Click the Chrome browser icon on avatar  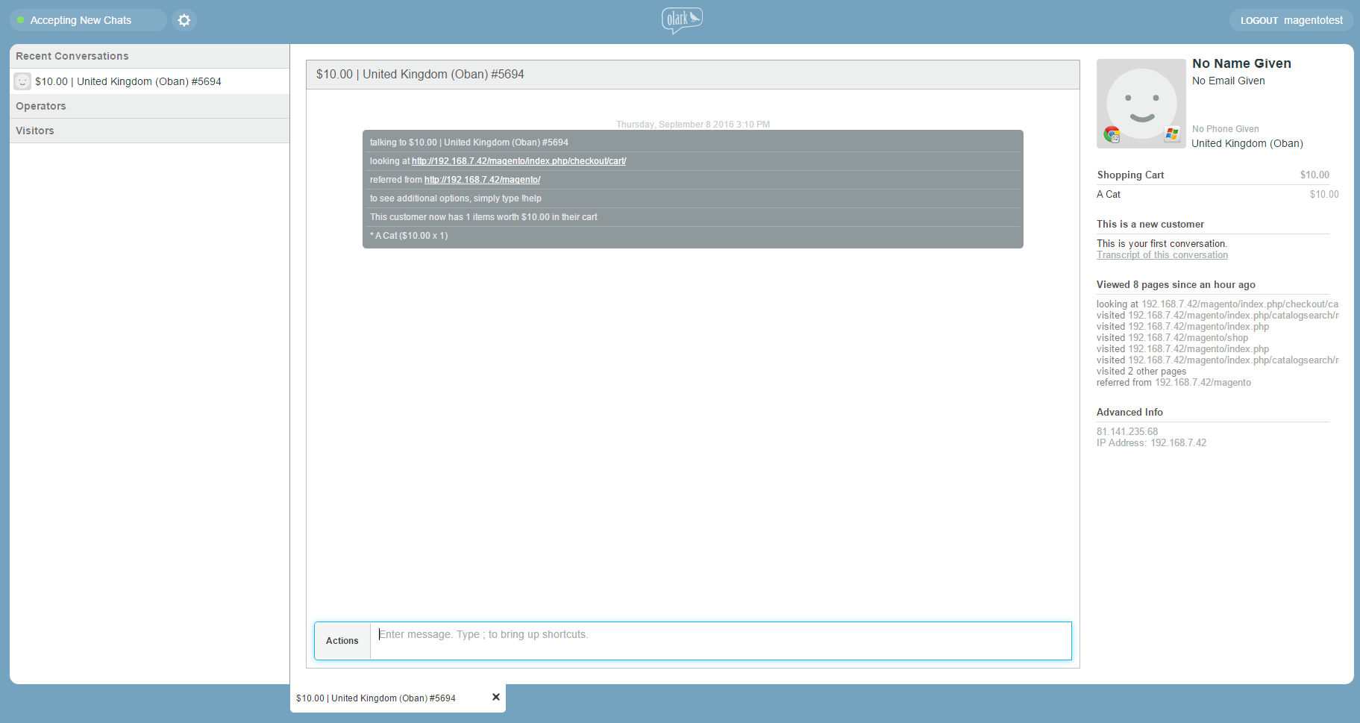pyautogui.click(x=1112, y=134)
